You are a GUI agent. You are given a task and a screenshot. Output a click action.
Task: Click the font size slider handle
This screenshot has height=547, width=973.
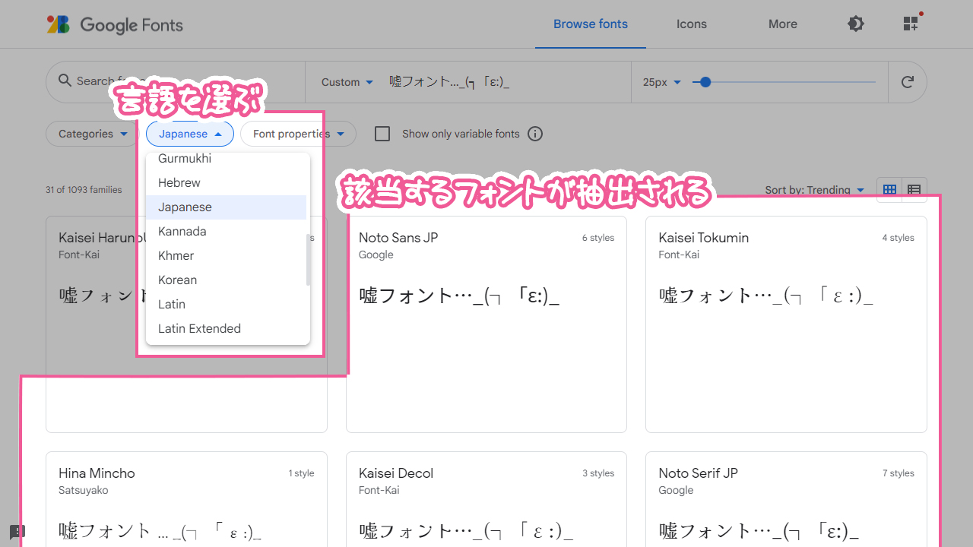(x=705, y=82)
